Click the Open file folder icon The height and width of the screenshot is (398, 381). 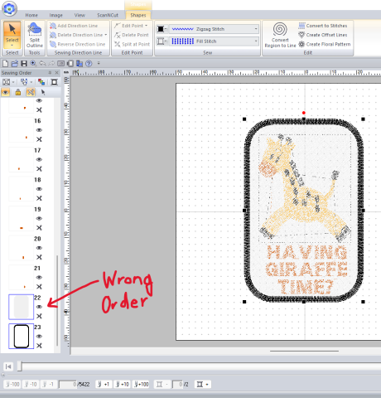coord(14,64)
